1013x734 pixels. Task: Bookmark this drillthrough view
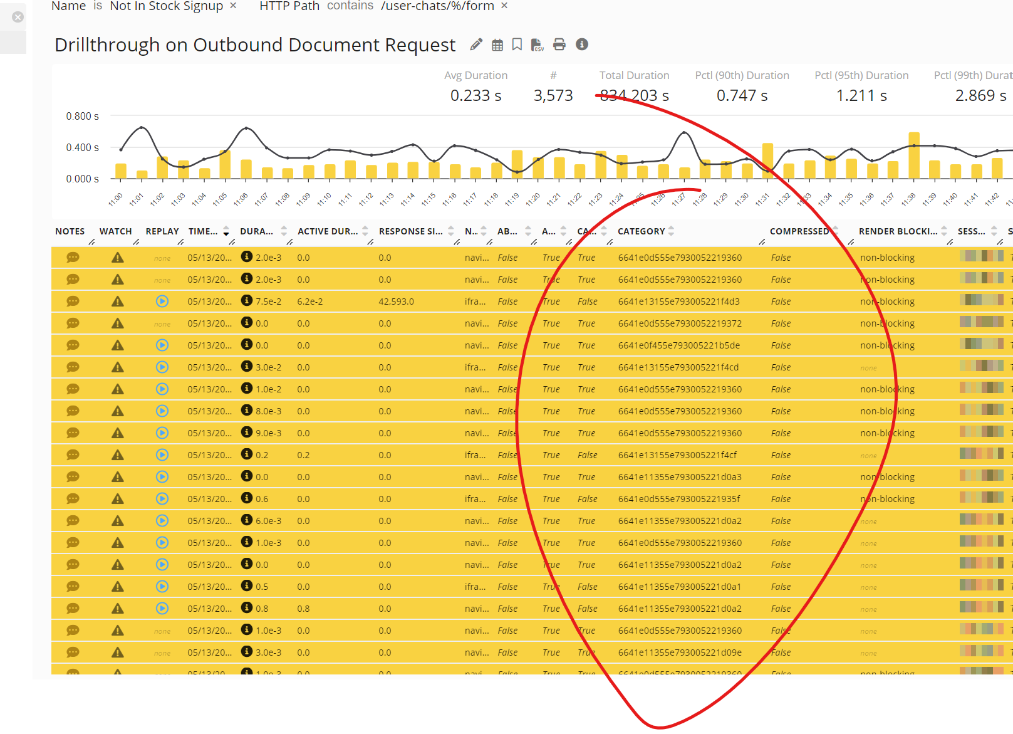pos(517,45)
